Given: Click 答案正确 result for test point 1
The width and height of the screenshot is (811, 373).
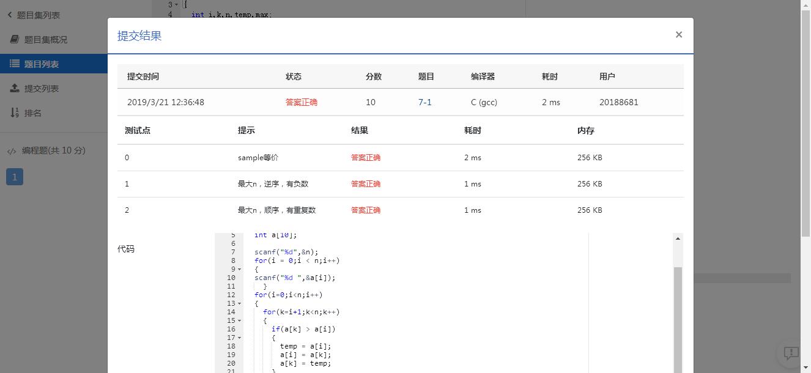Looking at the screenshot, I should click(366, 183).
